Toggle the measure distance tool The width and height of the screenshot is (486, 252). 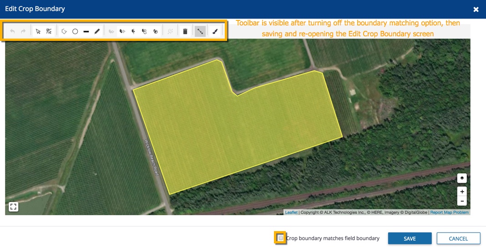click(x=200, y=31)
